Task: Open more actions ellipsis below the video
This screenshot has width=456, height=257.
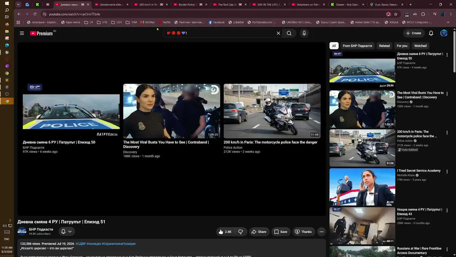Action: [321, 232]
